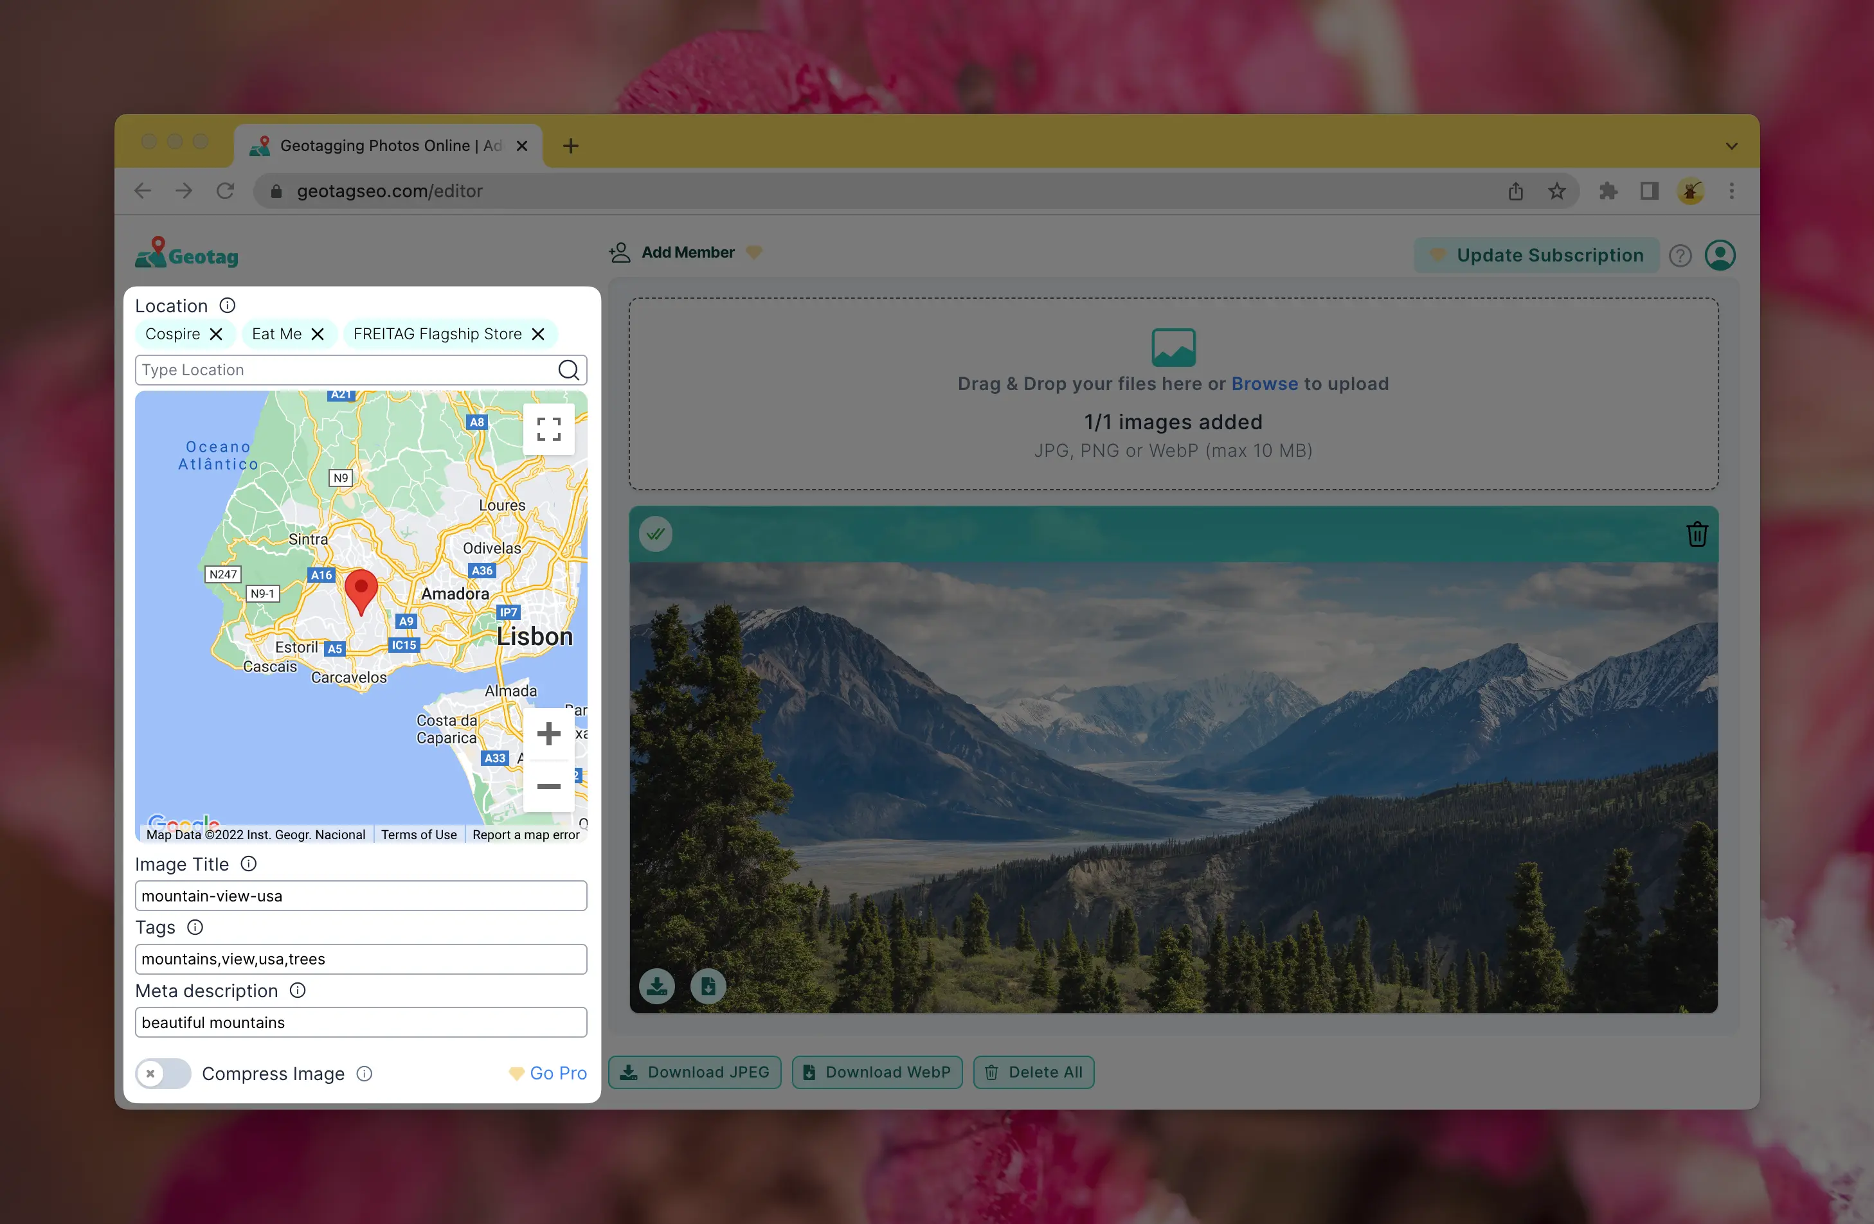Image resolution: width=1874 pixels, height=1224 pixels.
Task: Click the tags info tooltip icon
Action: pos(195,928)
